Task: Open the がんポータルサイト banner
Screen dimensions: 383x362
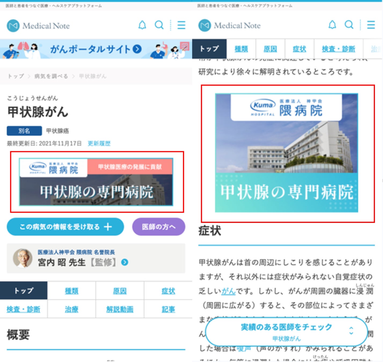Action: coord(96,49)
